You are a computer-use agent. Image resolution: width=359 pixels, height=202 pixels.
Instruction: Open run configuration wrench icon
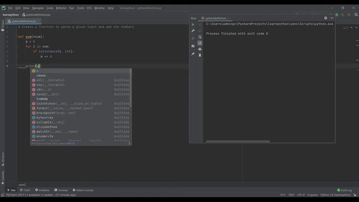193,31
